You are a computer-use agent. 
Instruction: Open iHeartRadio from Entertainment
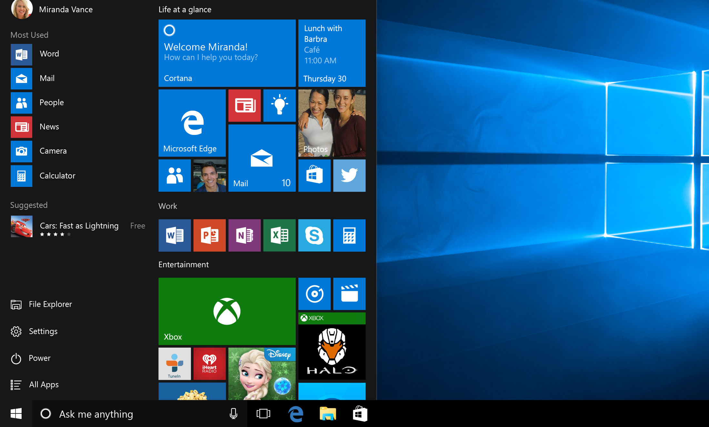209,364
